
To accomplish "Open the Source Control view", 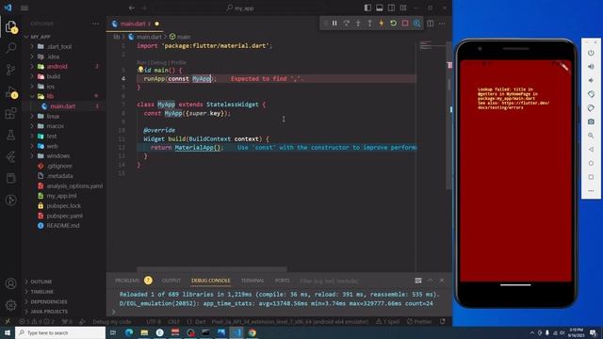I will click(x=10, y=70).
